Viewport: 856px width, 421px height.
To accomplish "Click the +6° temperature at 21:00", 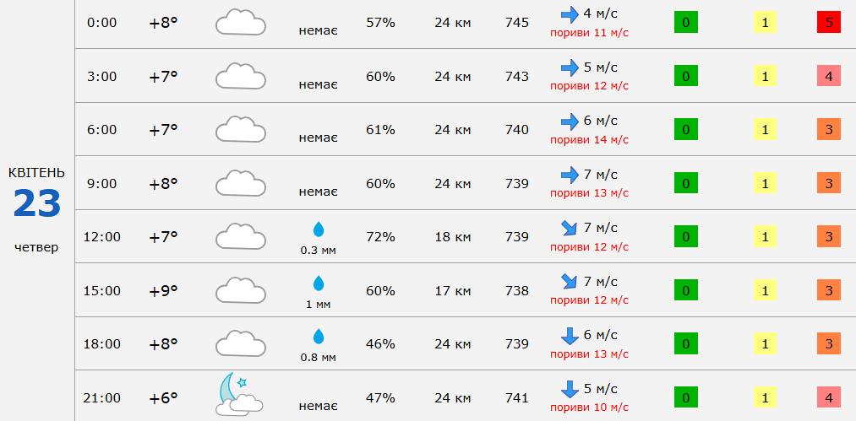I will [163, 397].
